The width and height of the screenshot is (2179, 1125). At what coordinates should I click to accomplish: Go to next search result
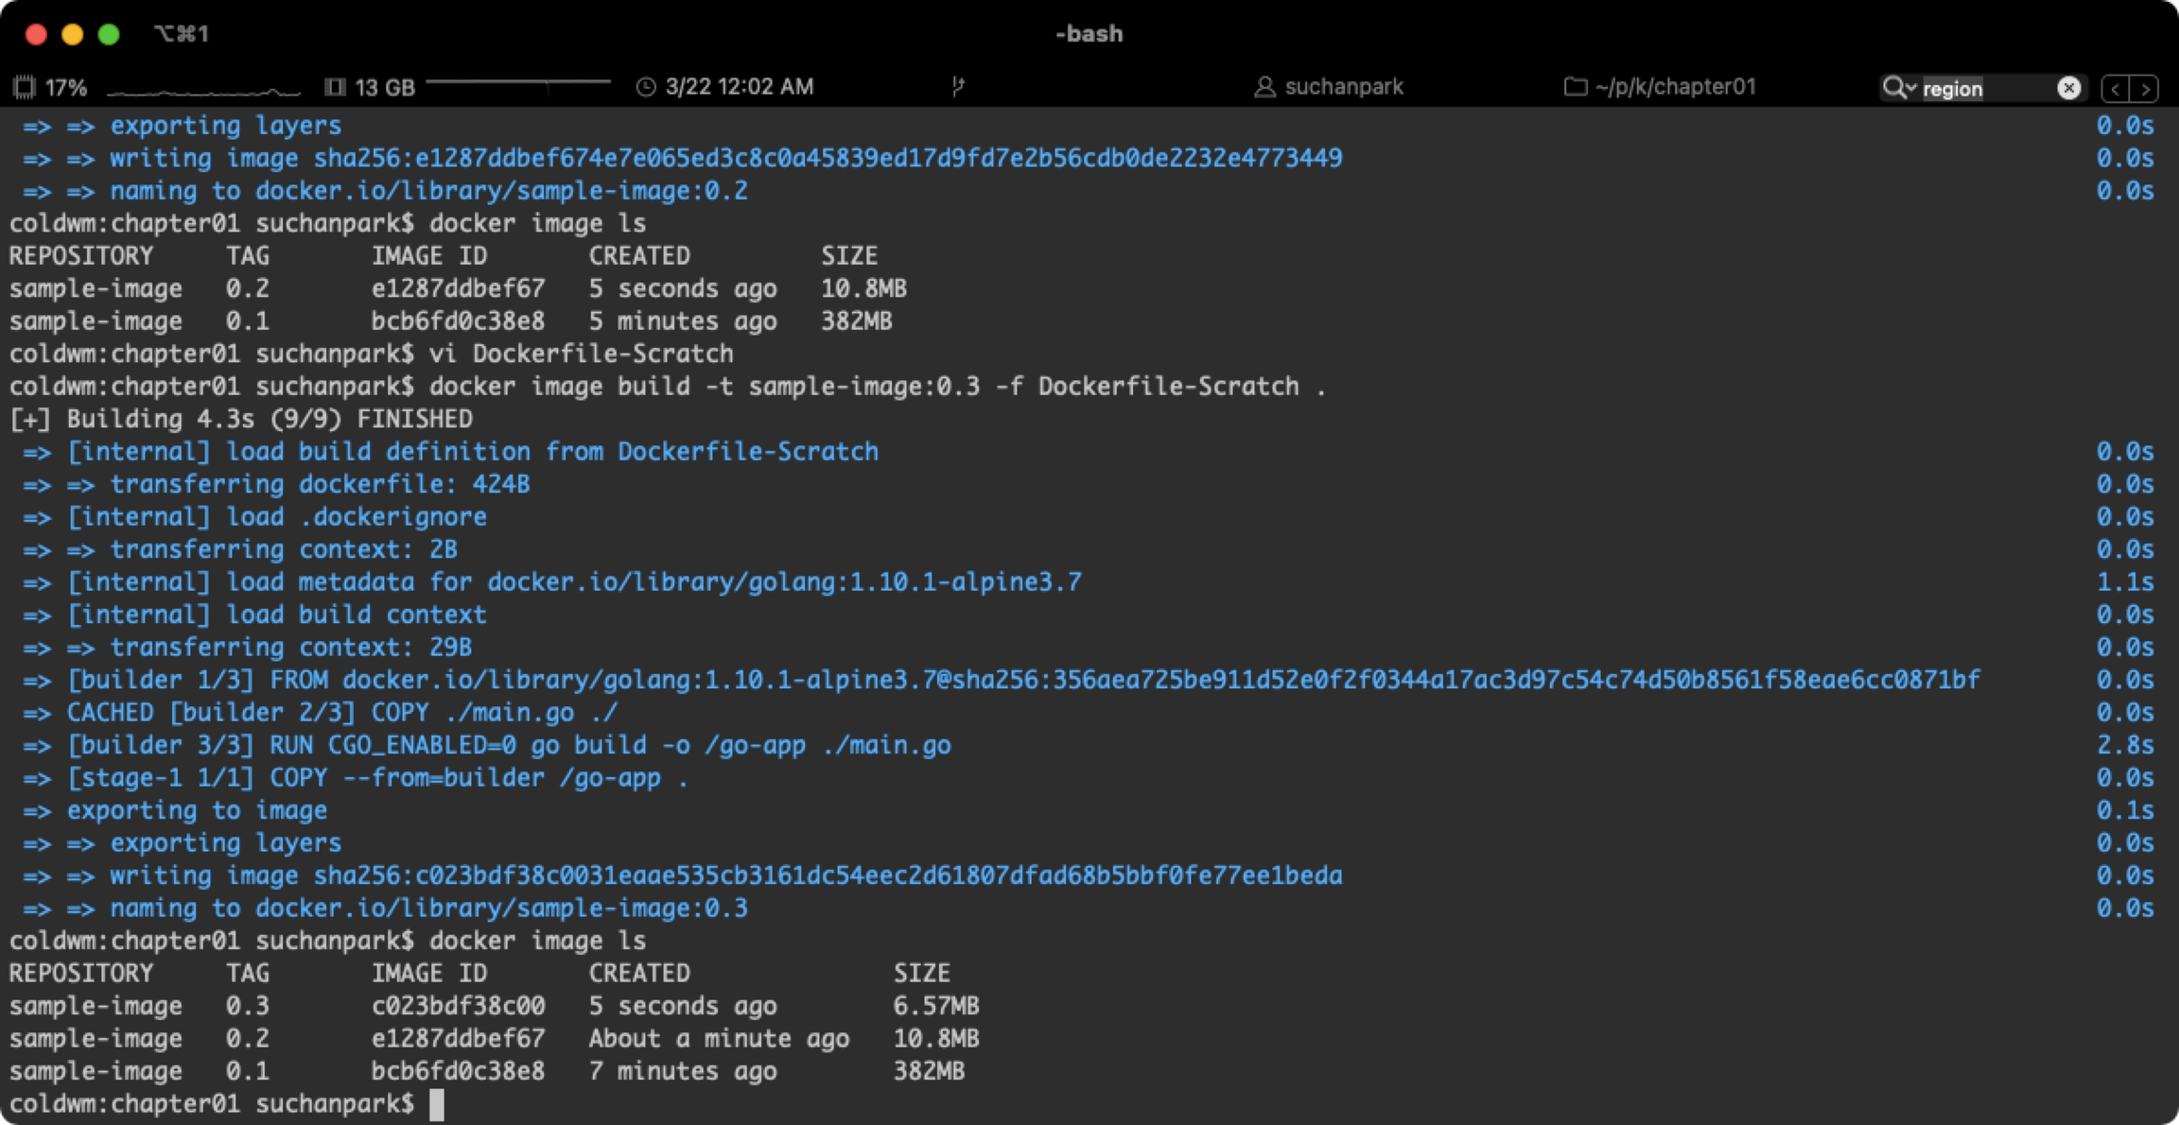pos(2145,89)
